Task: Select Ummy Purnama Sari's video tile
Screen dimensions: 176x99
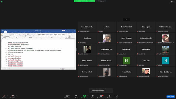Action: coord(146,72)
